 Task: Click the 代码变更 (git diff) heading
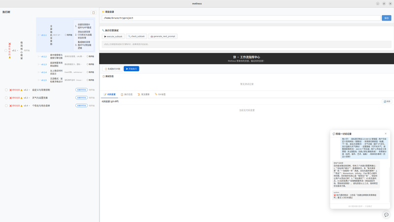click(x=110, y=102)
